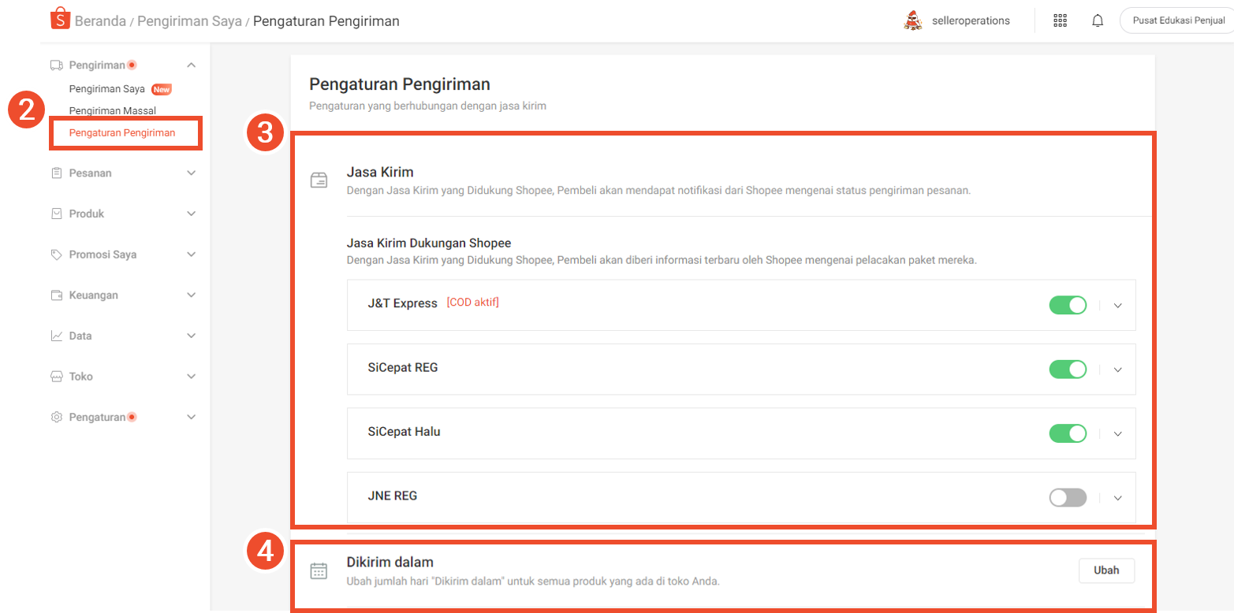The width and height of the screenshot is (1234, 613).
Task: Click the Ubah button for Dikirim dalam
Action: (1106, 570)
